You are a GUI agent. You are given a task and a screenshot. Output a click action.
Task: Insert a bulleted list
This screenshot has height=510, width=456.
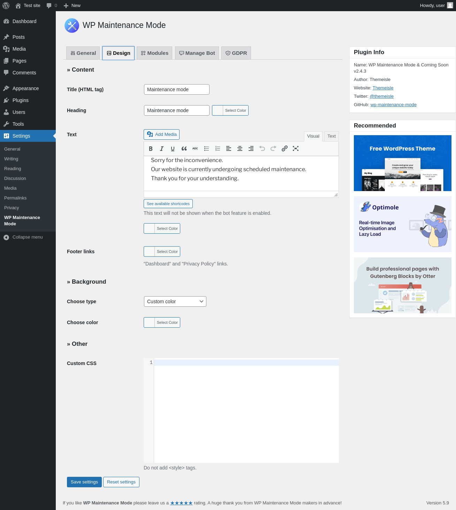pyautogui.click(x=206, y=148)
